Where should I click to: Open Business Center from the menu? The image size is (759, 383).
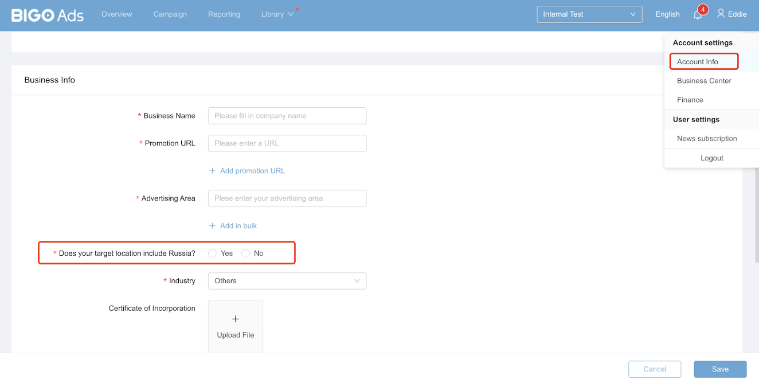coord(704,81)
